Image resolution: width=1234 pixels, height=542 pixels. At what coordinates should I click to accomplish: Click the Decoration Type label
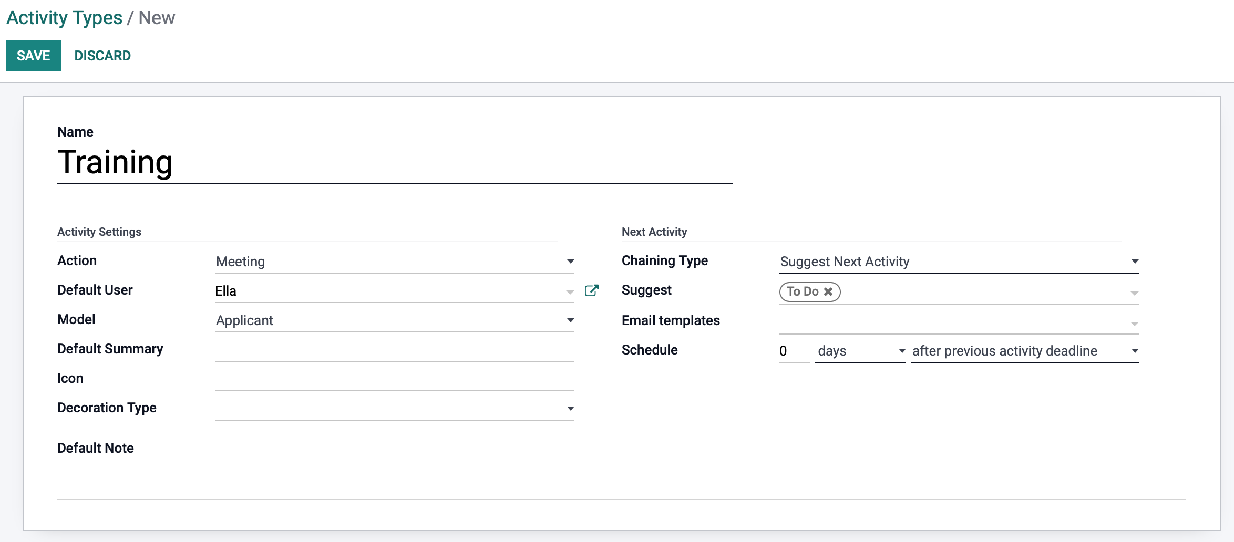coord(107,408)
